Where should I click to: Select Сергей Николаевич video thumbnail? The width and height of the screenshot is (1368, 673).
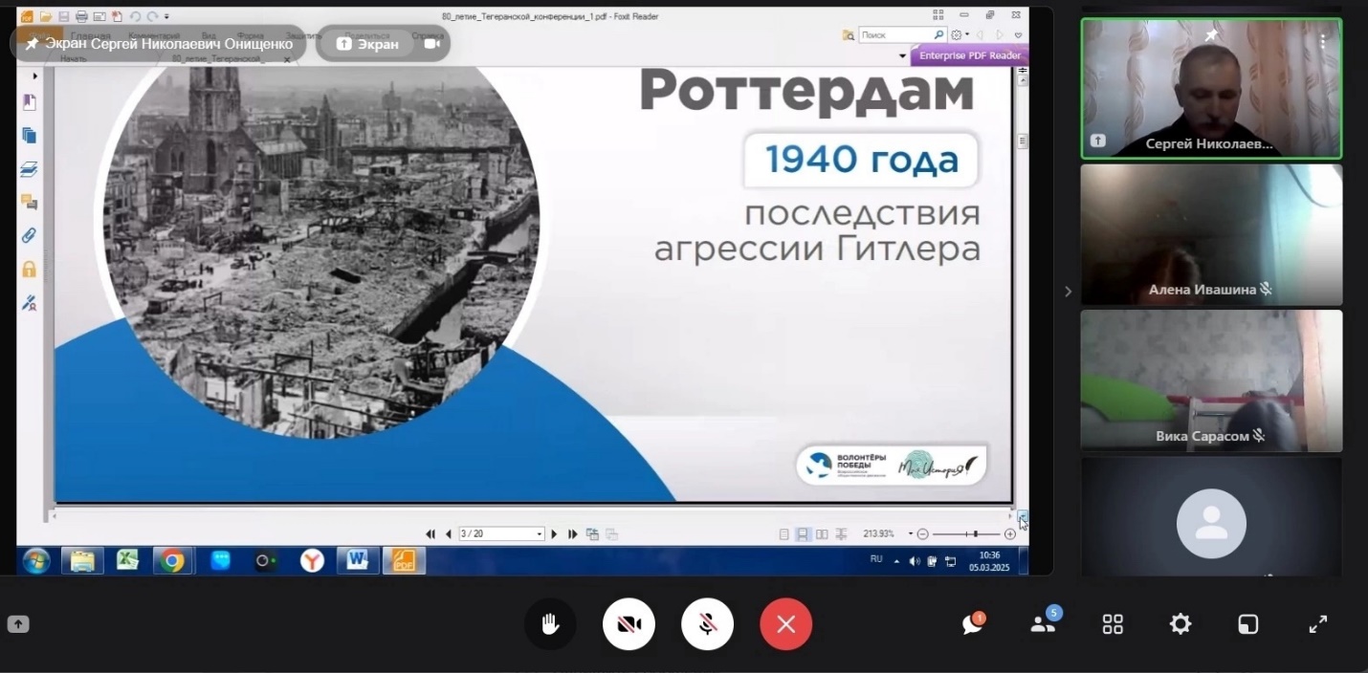tap(1211, 88)
